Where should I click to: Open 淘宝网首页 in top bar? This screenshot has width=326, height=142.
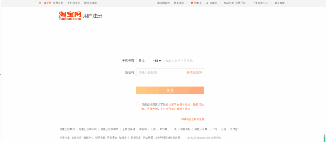point(163,3)
